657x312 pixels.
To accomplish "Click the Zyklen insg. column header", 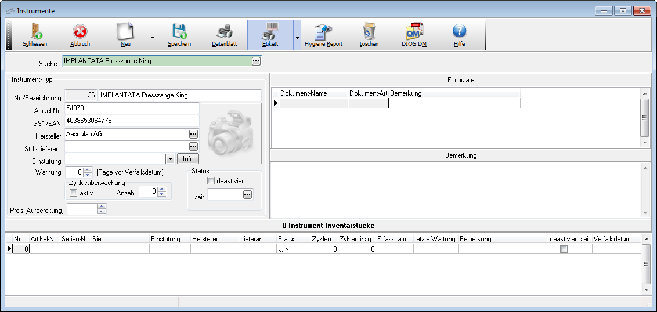I will 356,239.
